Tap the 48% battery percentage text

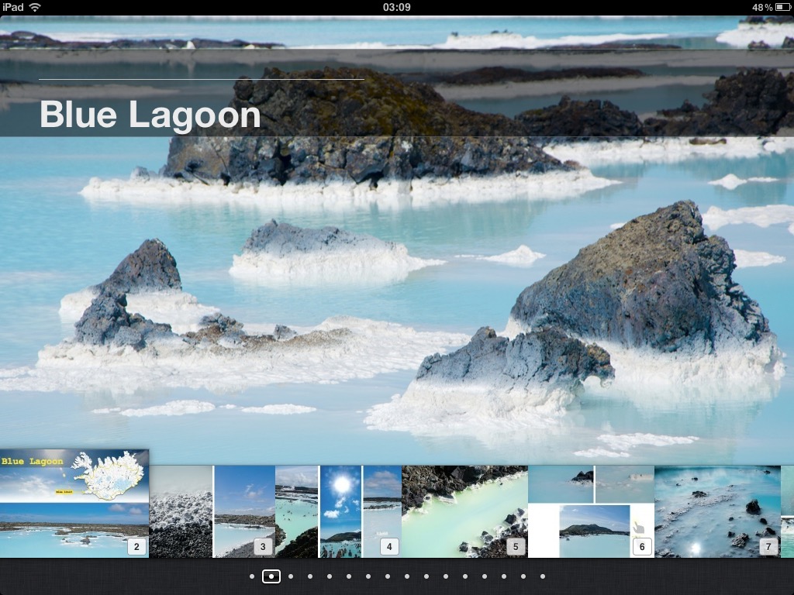tap(762, 7)
